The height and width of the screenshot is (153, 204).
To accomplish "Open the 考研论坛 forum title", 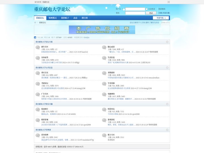I will point(45,83).
